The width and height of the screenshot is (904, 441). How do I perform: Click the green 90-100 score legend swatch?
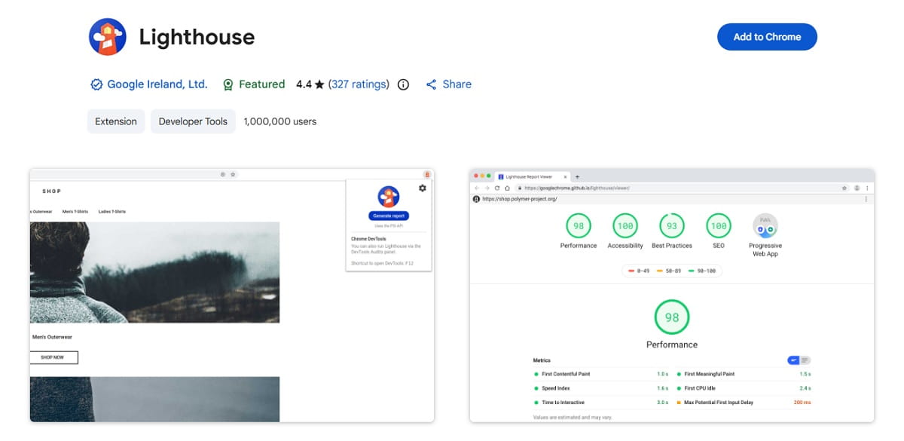[691, 271]
